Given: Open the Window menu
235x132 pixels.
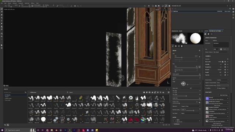Looking at the screenshot, I should coord(15,3).
